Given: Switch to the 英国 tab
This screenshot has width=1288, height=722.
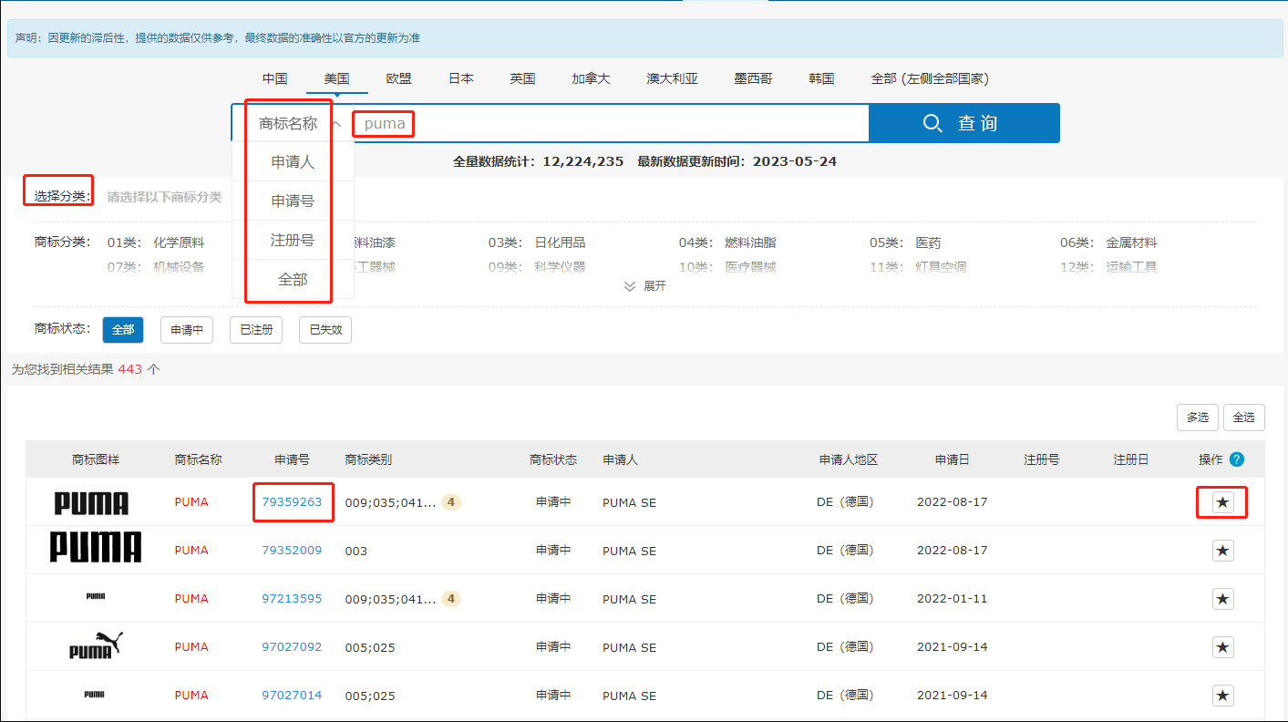Looking at the screenshot, I should pos(522,78).
